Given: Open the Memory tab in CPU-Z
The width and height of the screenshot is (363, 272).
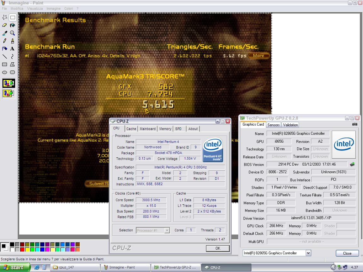Looking at the screenshot, I should (165, 129).
